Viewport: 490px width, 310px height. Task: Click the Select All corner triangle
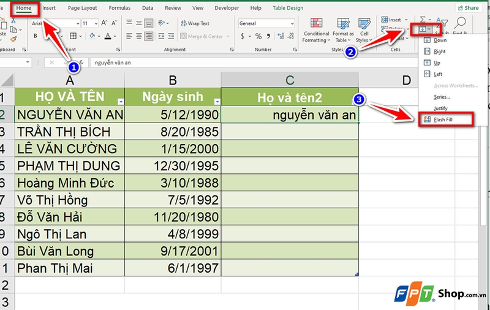[7, 80]
